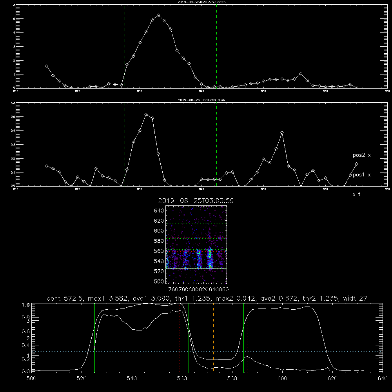392x392 pixels.
Task: Click the brightest streak near 840 in spectrogram
Action: point(210,259)
